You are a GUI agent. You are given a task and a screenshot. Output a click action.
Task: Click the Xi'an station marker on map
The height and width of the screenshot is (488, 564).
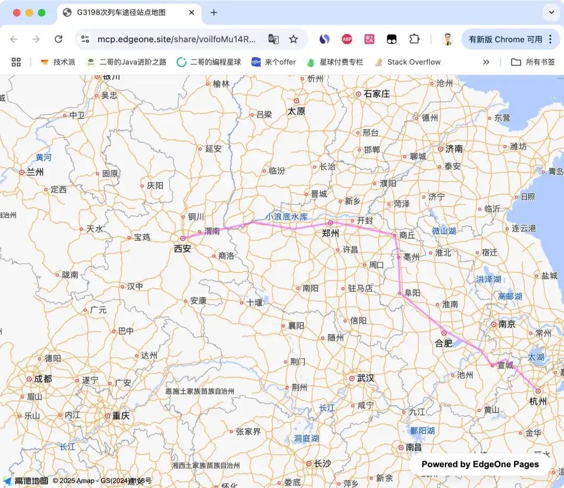click(183, 238)
